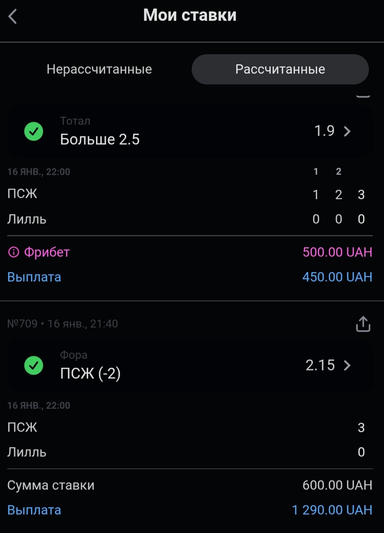This screenshot has width=384, height=533.
Task: Tap the back arrow icon
Action: tap(13, 17)
